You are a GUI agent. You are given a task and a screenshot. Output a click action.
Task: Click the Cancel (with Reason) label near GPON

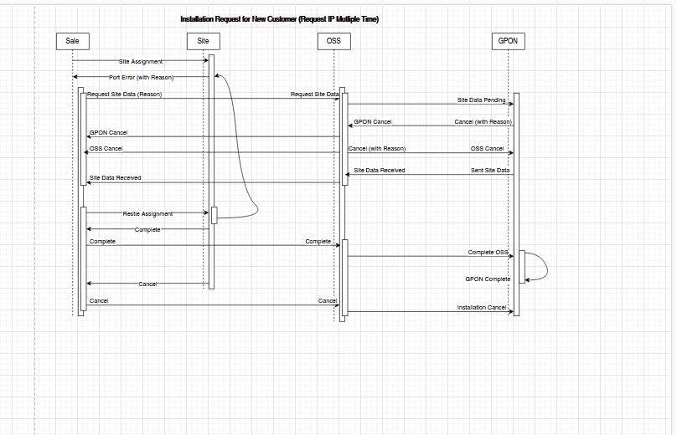coord(483,122)
